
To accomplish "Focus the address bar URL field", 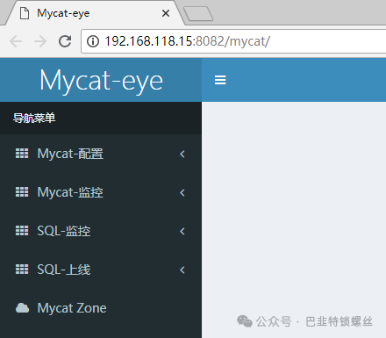I will [x=234, y=41].
